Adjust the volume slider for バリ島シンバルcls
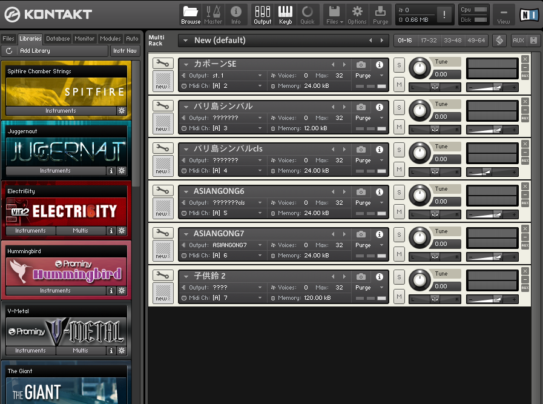 492,172
